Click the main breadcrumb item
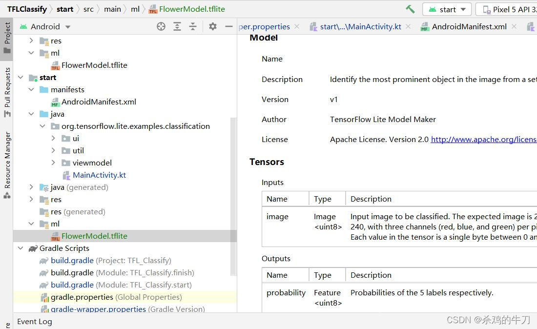The height and width of the screenshot is (329, 537). pos(112,9)
